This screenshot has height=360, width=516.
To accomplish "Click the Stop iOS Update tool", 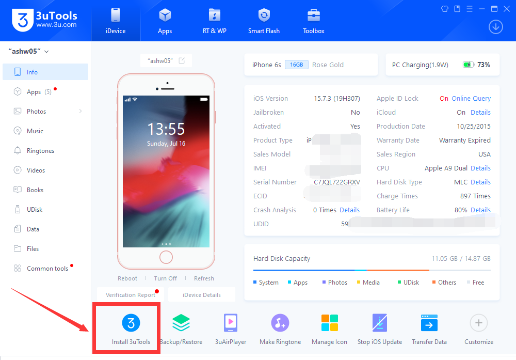I will click(x=380, y=328).
